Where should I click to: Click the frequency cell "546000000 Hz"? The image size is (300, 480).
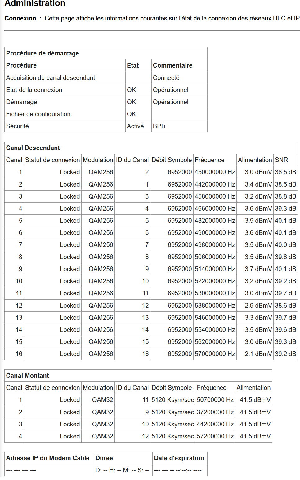click(x=215, y=318)
